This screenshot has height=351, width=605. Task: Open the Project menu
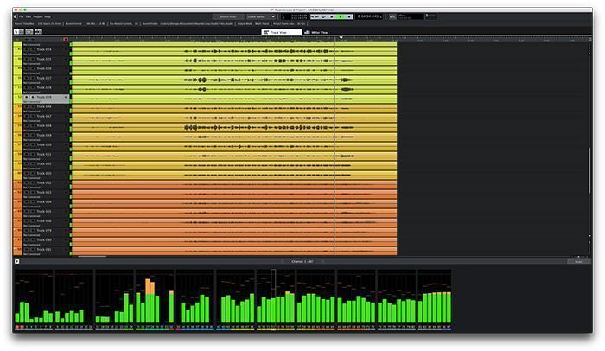pos(38,16)
